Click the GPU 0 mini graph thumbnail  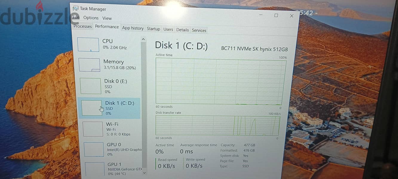coord(94,149)
